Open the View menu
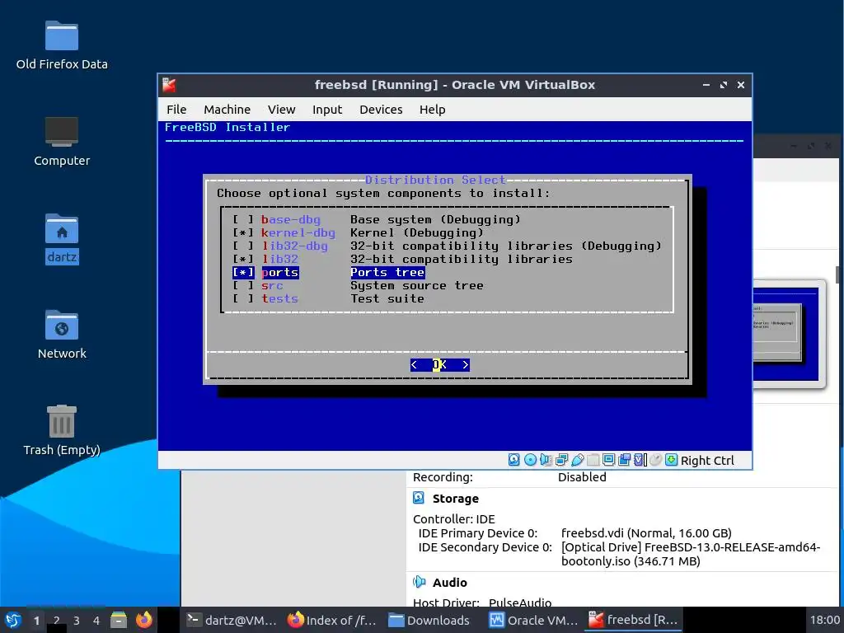The height and width of the screenshot is (633, 844). [282, 110]
